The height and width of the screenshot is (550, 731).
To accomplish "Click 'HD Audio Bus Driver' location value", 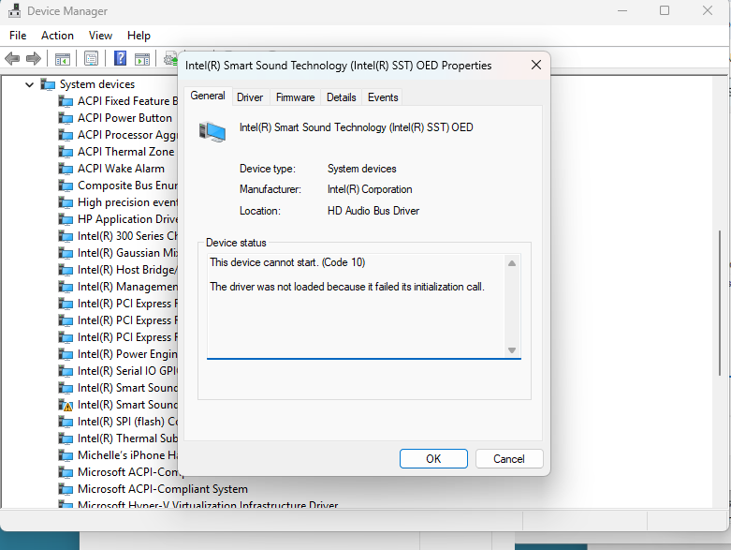I will pos(373,211).
